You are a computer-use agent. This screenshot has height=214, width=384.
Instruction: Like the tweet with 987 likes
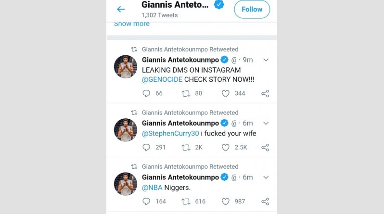225,201
